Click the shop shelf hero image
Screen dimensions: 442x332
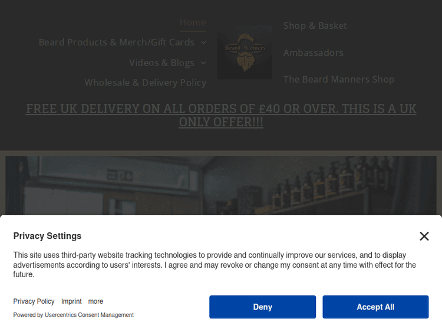221,186
